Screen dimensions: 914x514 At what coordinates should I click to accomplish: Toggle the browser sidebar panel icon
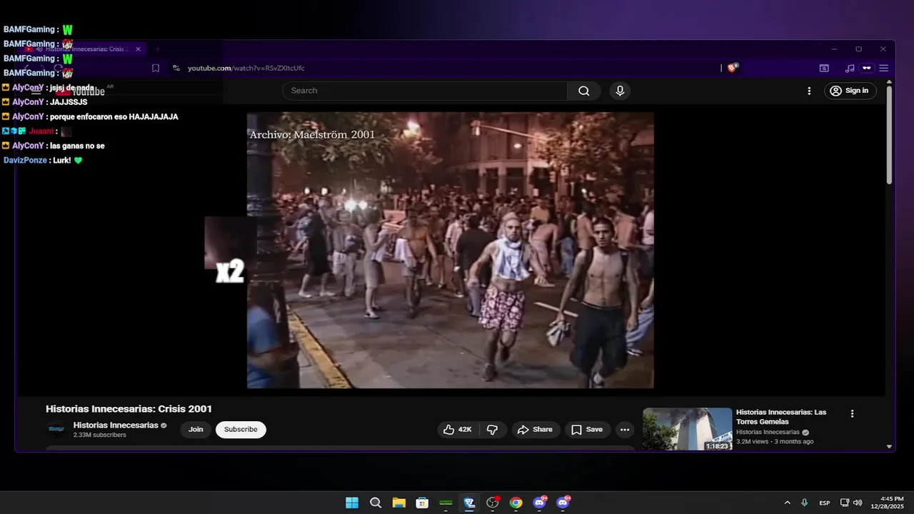824,69
